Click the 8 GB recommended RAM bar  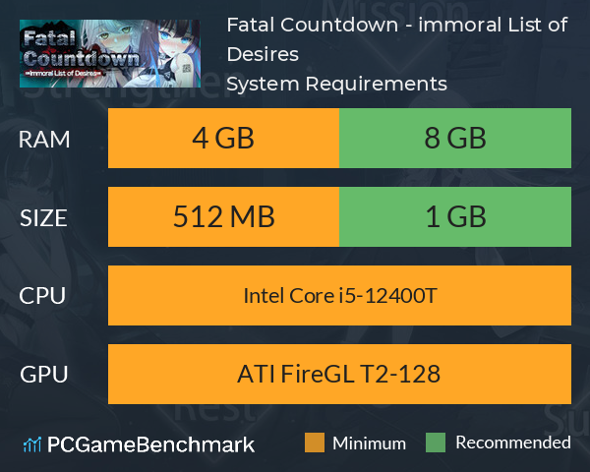[455, 138]
